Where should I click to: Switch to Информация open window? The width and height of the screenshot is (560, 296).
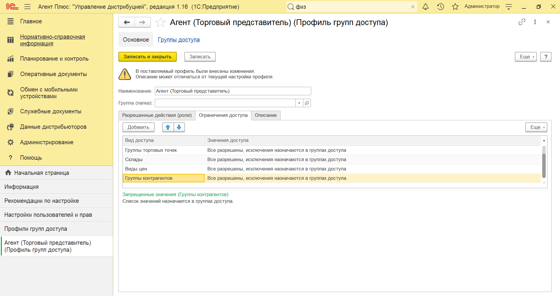(56, 187)
